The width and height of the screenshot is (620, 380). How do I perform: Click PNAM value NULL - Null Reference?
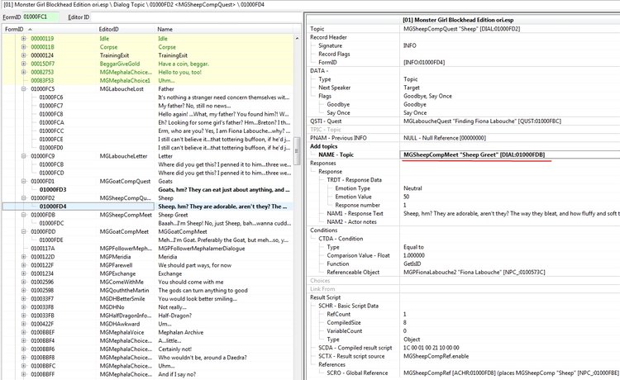click(x=445, y=138)
